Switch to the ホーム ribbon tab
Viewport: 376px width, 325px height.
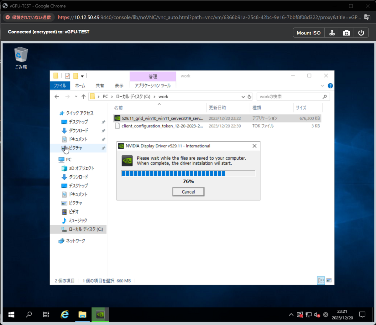[80, 85]
